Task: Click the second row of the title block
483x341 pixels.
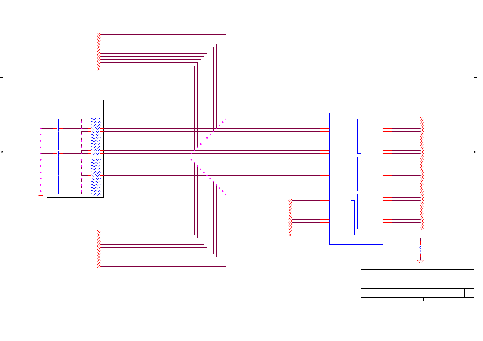Action: 417,283
